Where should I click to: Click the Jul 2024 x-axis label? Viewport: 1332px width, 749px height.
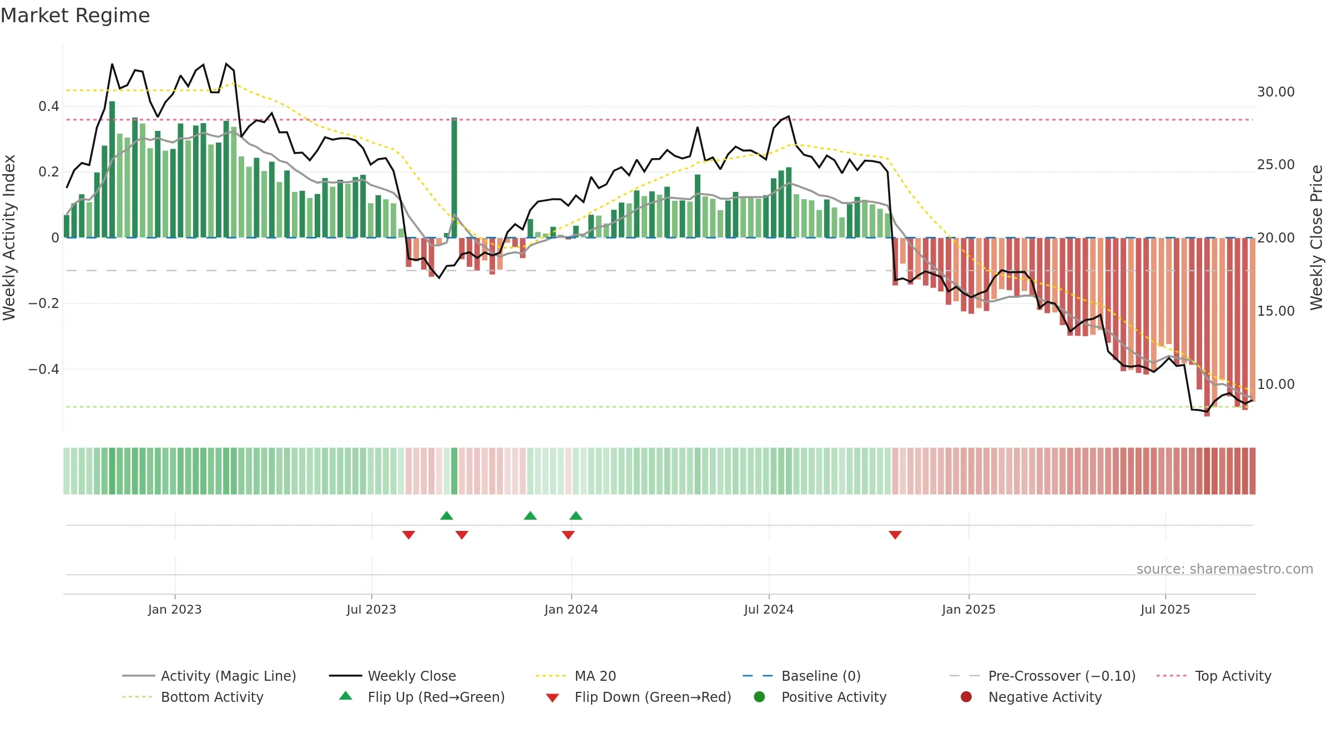click(x=769, y=609)
